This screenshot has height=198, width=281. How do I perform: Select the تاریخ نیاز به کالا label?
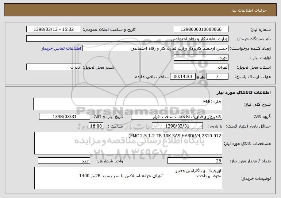(108, 117)
